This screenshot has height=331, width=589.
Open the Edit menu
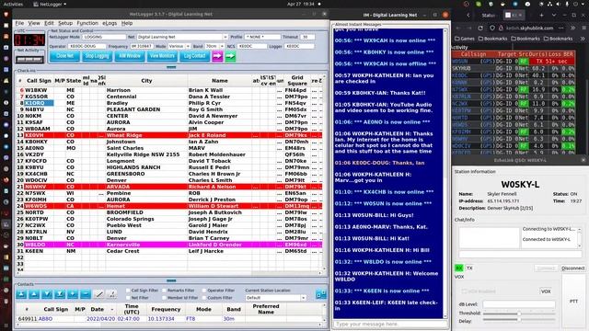click(x=49, y=23)
